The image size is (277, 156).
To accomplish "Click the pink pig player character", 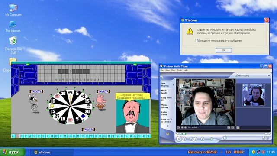I will pos(101,102).
